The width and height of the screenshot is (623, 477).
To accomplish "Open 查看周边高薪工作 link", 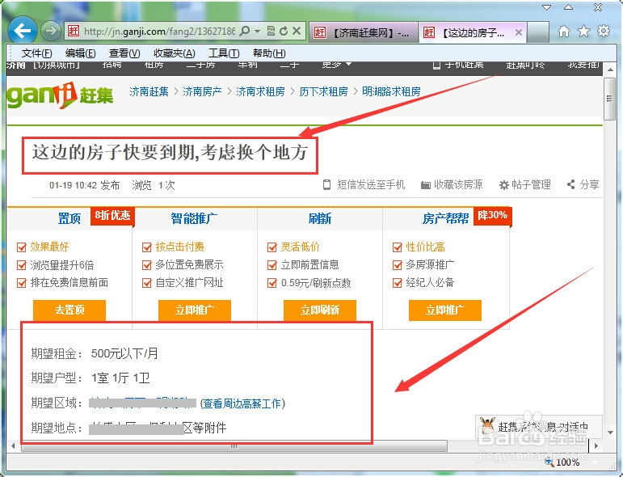I will [x=242, y=404].
